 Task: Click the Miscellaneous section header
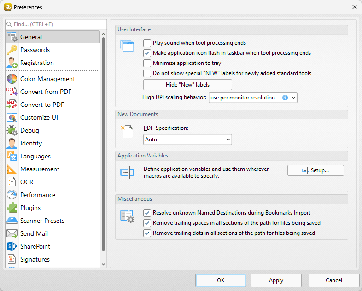pyautogui.click(x=231, y=199)
